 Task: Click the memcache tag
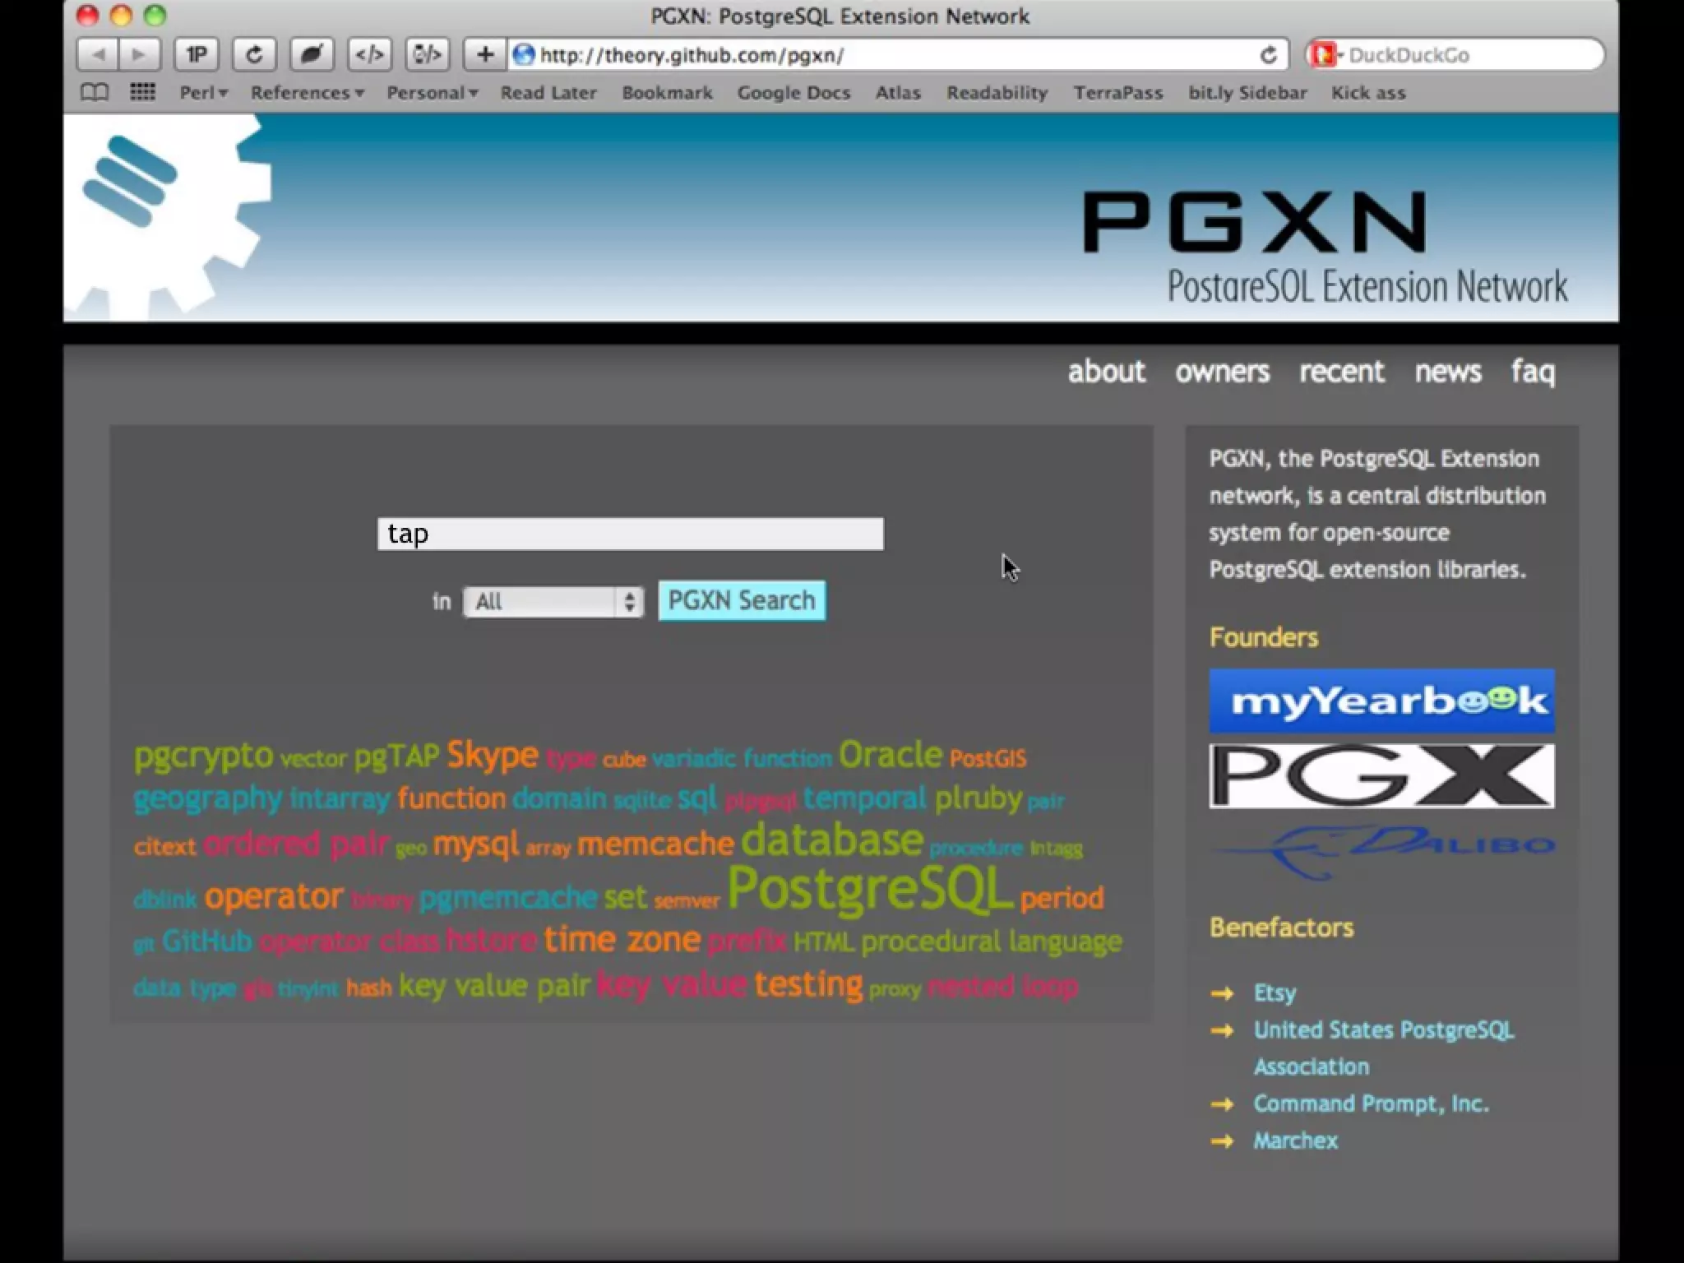[655, 844]
